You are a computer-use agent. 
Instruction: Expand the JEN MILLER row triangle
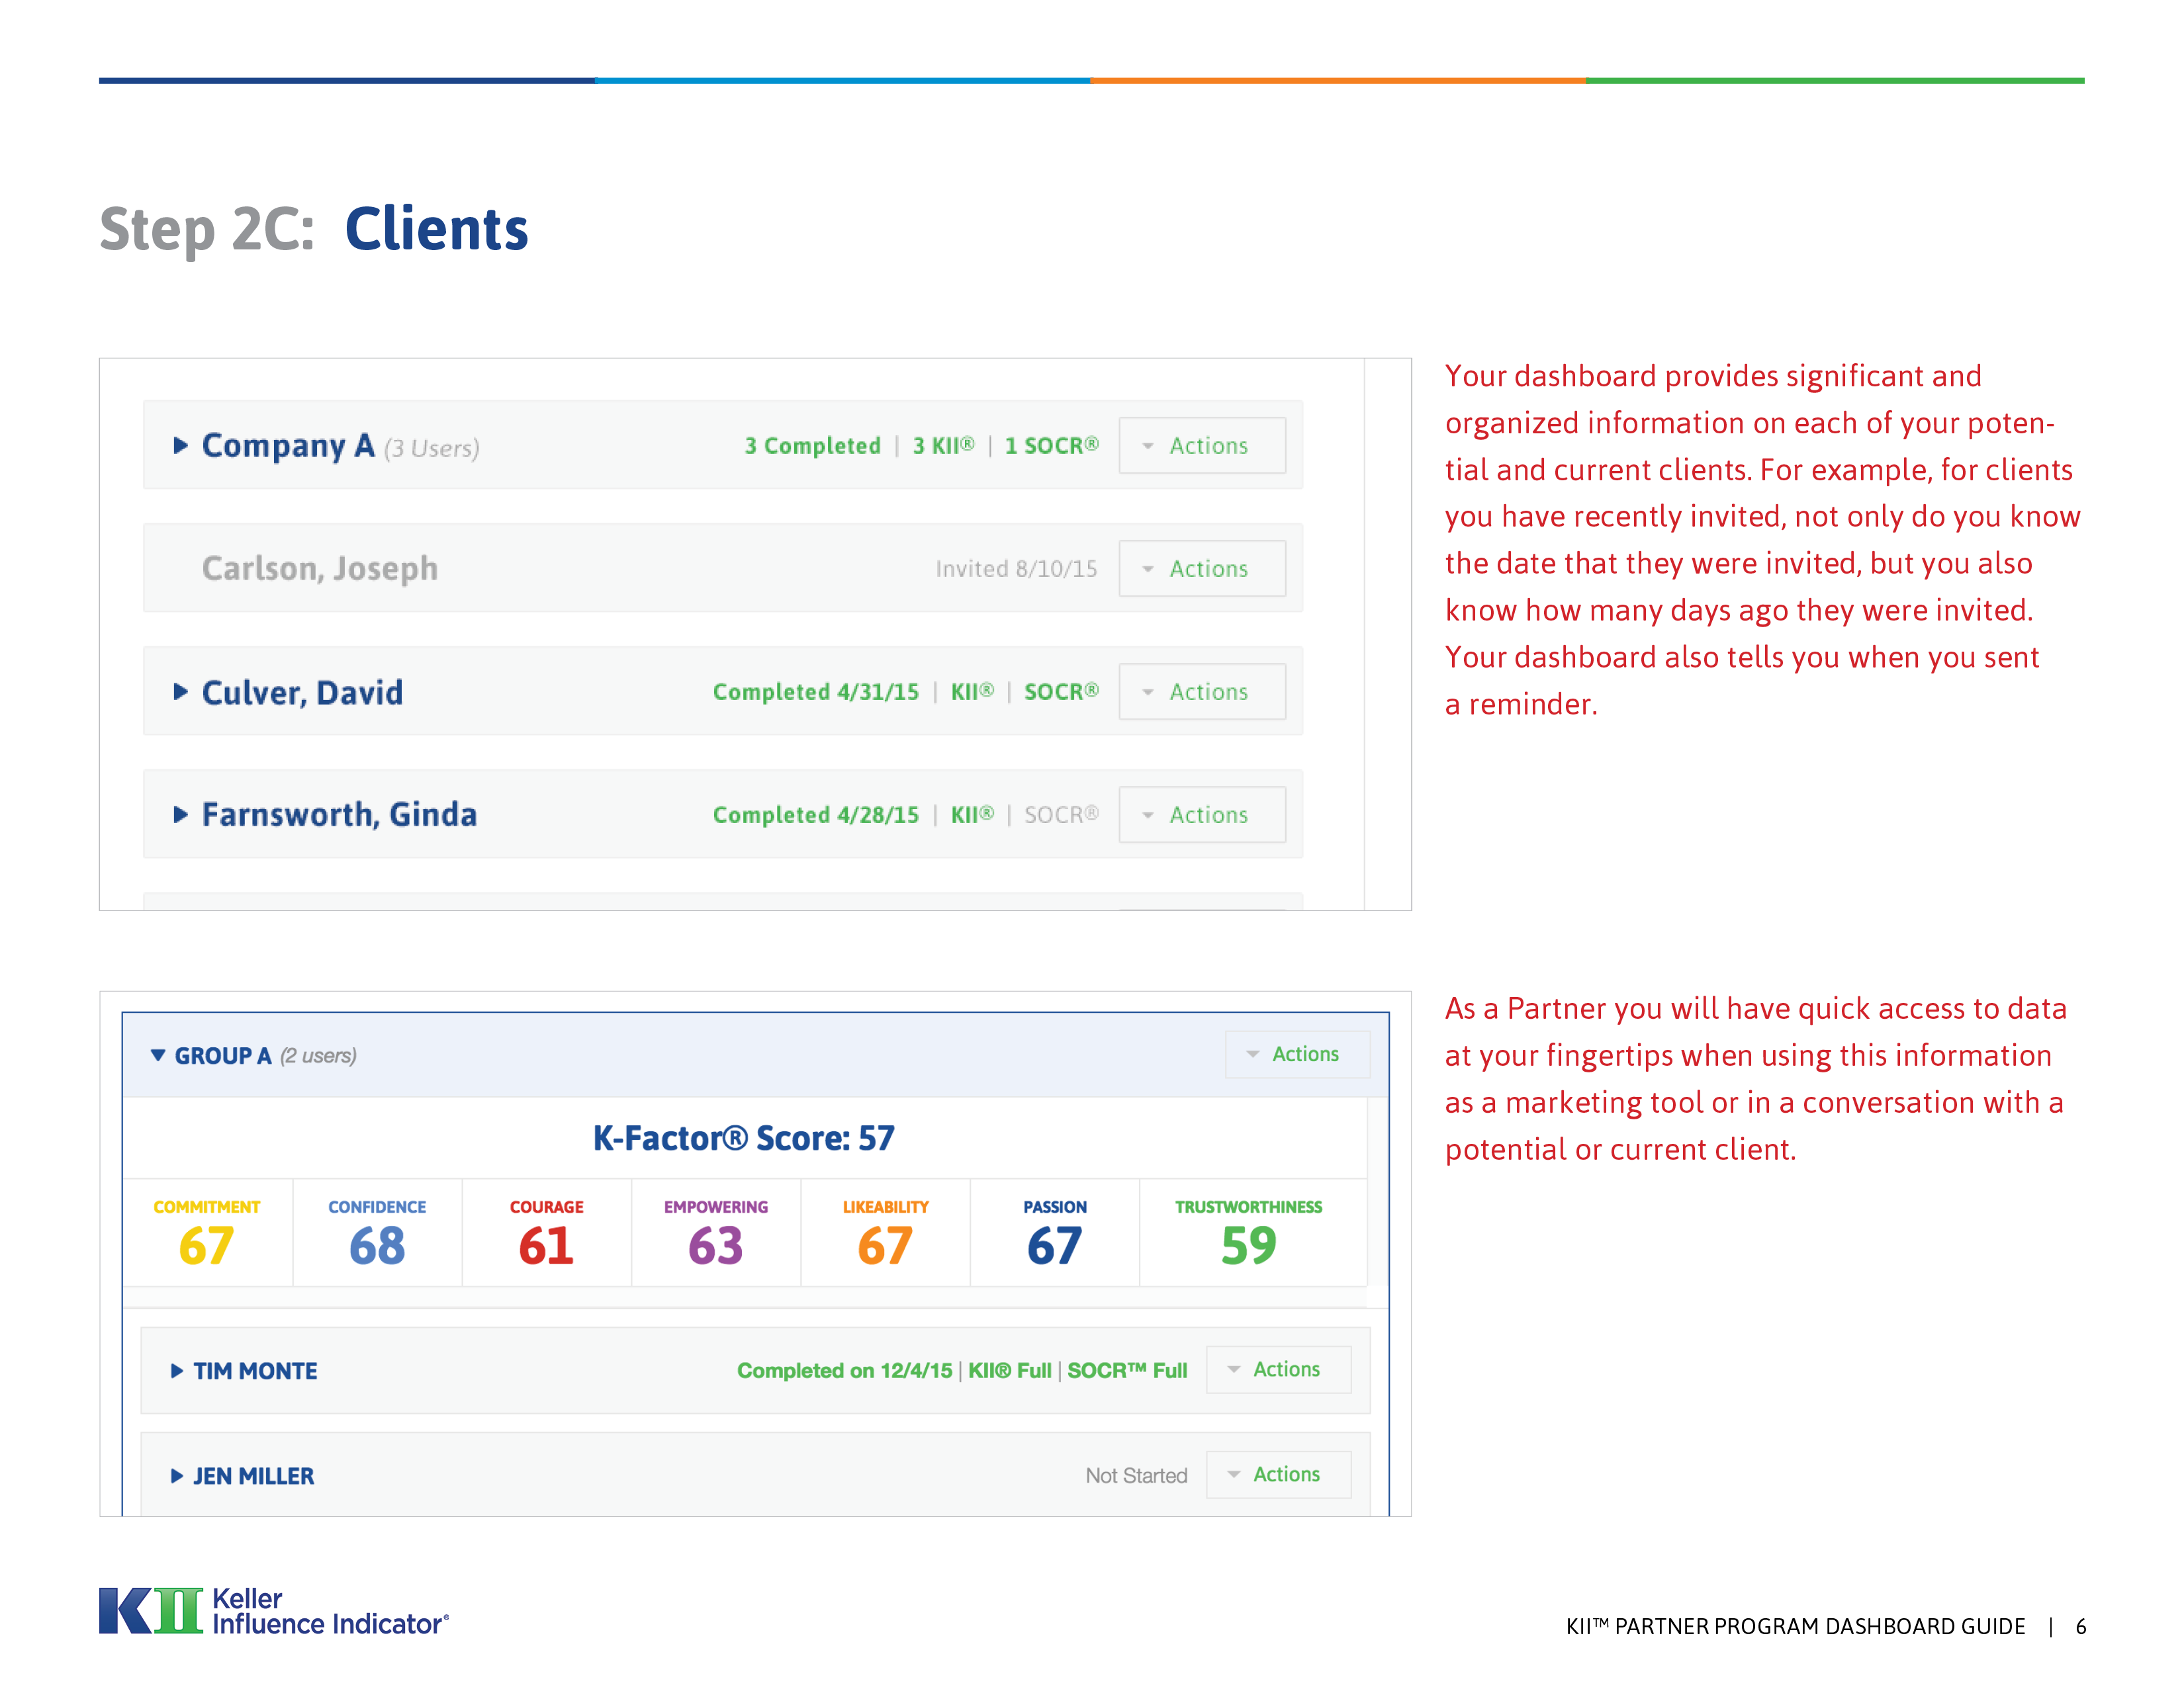(x=177, y=1475)
